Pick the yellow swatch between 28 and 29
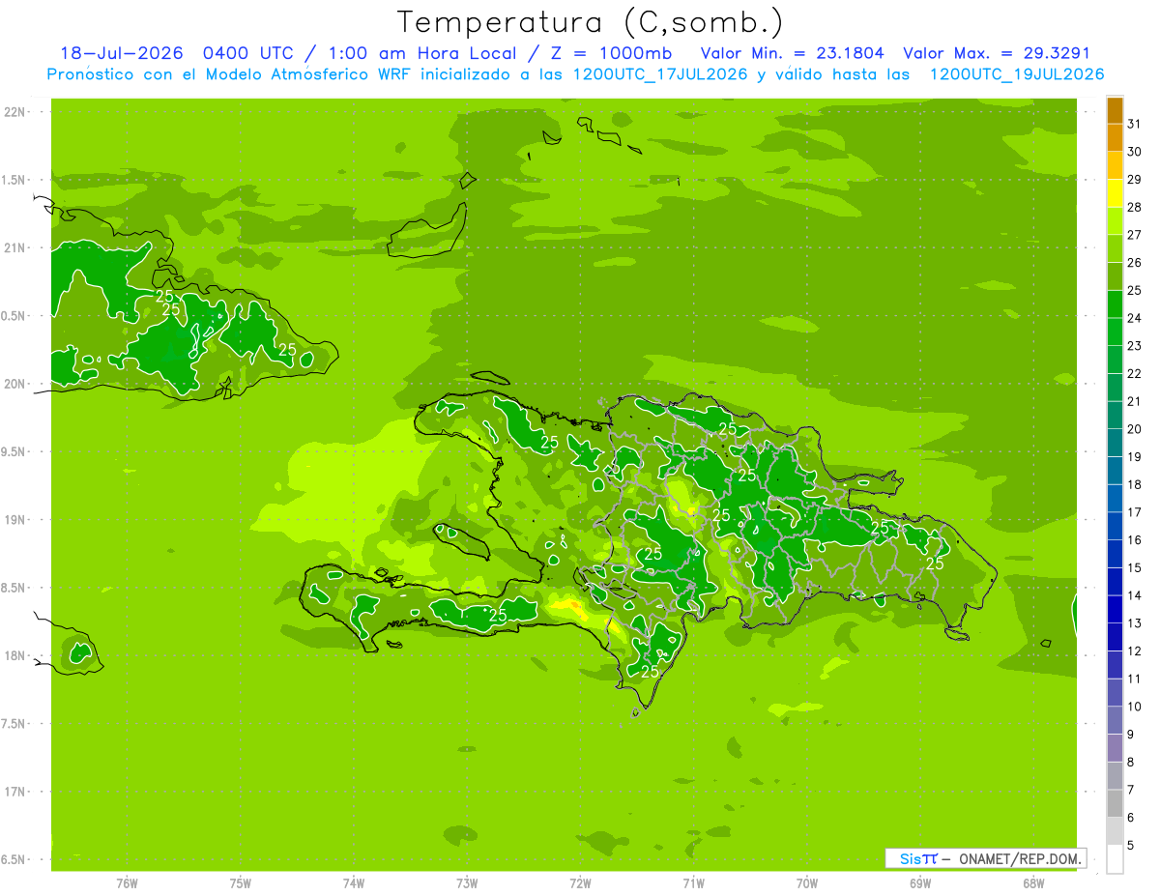This screenshot has height=896, width=1160. 1115,193
